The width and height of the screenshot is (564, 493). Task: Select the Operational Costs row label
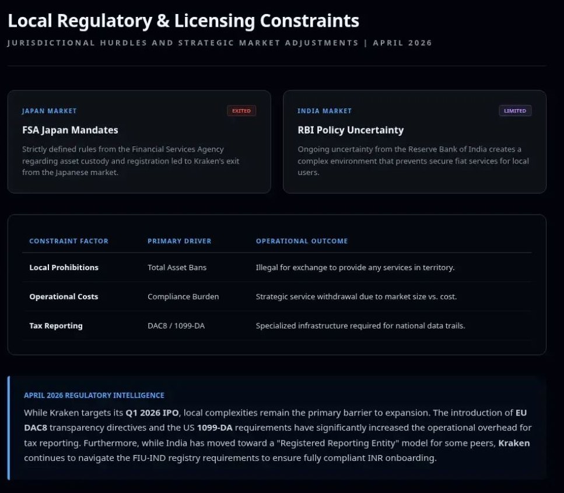[64, 296]
